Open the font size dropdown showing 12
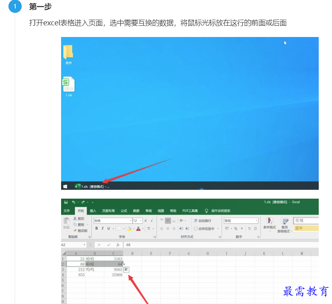The image size is (332, 304). click(x=141, y=221)
